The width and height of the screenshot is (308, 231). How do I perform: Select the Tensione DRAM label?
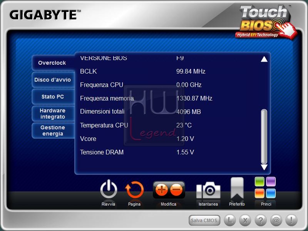(102, 152)
